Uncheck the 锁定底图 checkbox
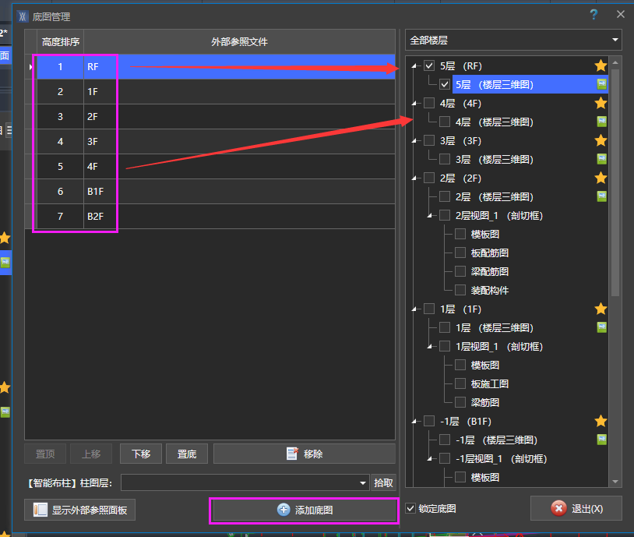 pos(411,509)
